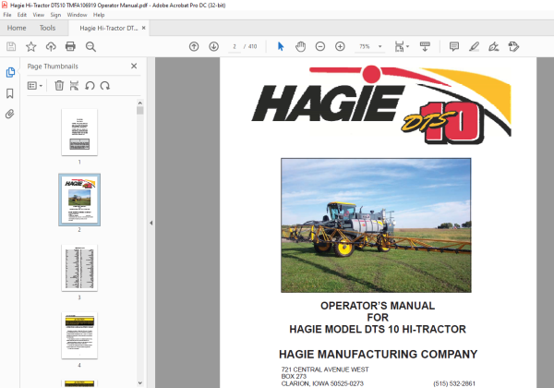Go to previous page arrow
Viewport: 554px width, 388px height.
coord(194,46)
